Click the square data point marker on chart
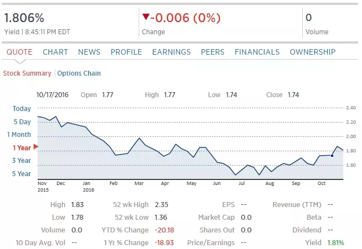This screenshot has height=249, width=362. [x=332, y=156]
